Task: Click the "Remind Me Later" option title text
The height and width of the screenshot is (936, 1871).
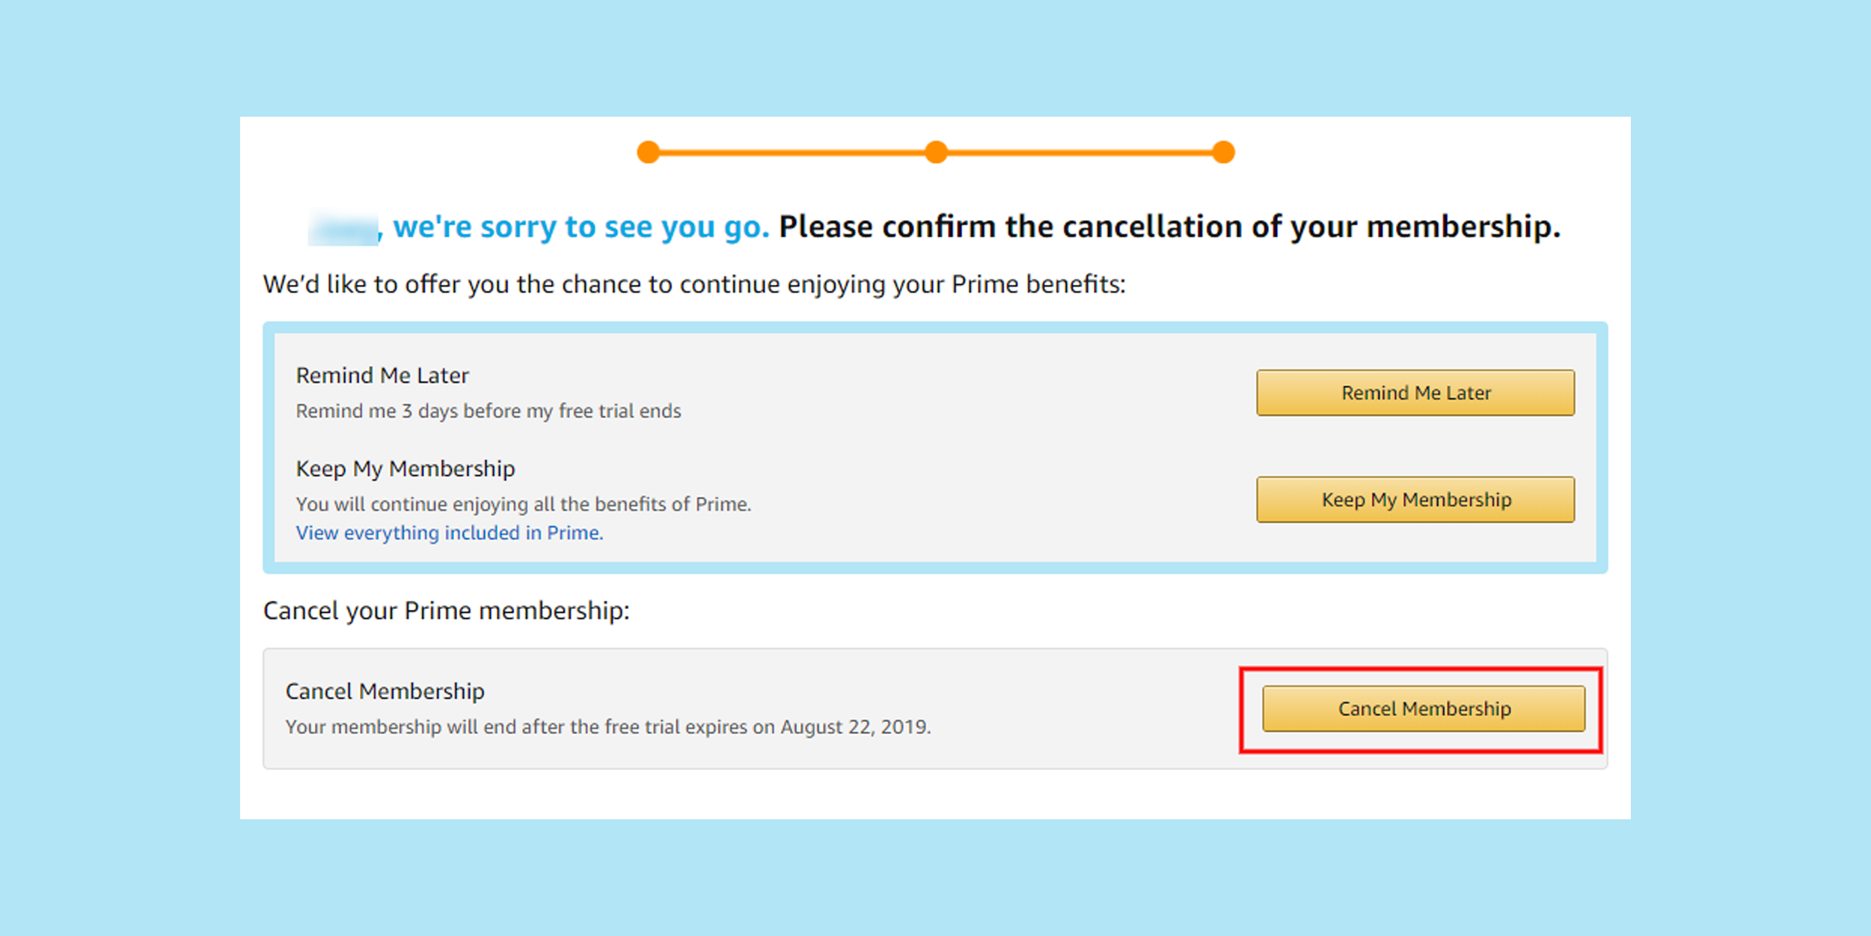Action: 382,375
